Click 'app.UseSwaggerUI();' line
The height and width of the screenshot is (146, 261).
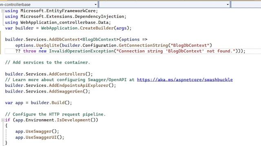pos(40,137)
